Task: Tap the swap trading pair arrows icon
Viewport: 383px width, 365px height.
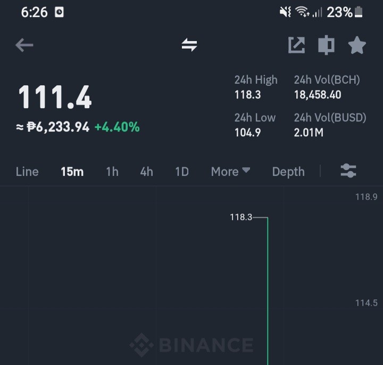Action: (189, 45)
